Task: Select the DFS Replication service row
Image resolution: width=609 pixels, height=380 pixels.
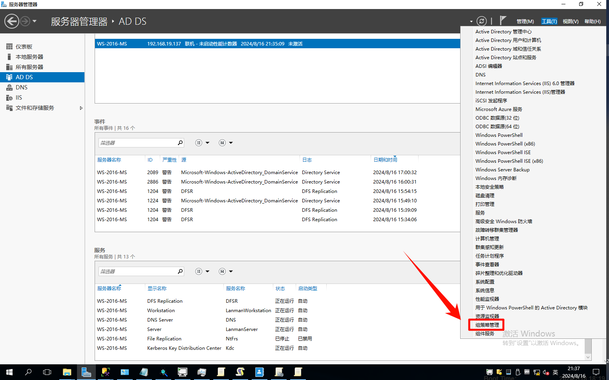Action: tap(277, 301)
